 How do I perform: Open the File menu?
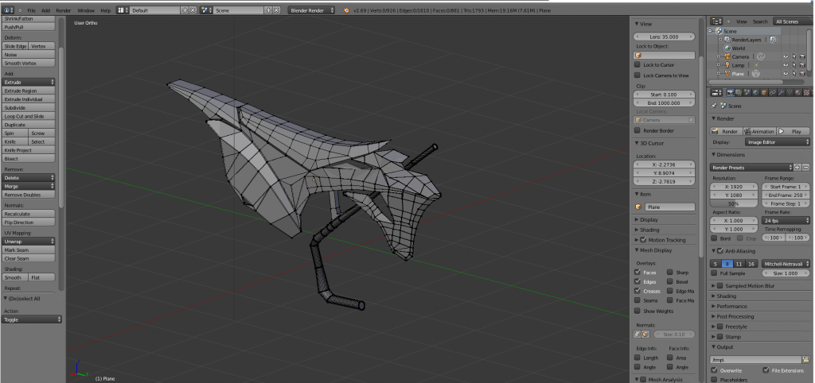tap(32, 10)
